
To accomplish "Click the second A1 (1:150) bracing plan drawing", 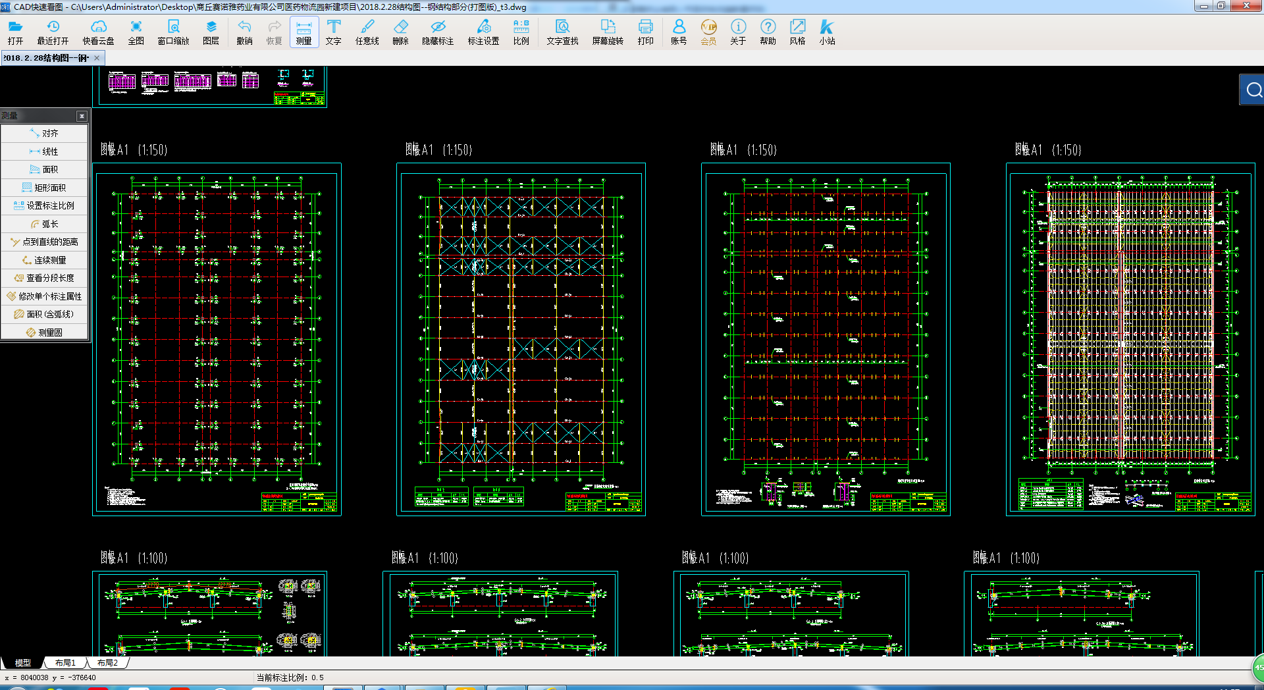I will [x=521, y=339].
